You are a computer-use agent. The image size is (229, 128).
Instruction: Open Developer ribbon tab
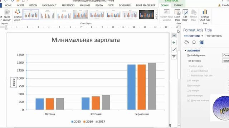click(x=125, y=5)
